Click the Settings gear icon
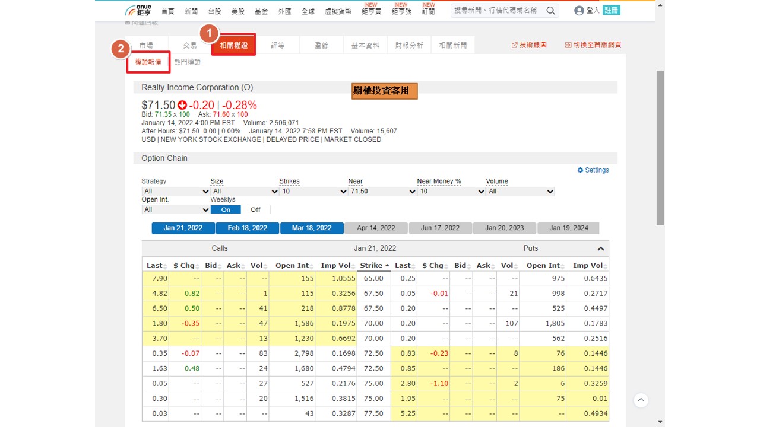The width and height of the screenshot is (760, 427). 581,170
